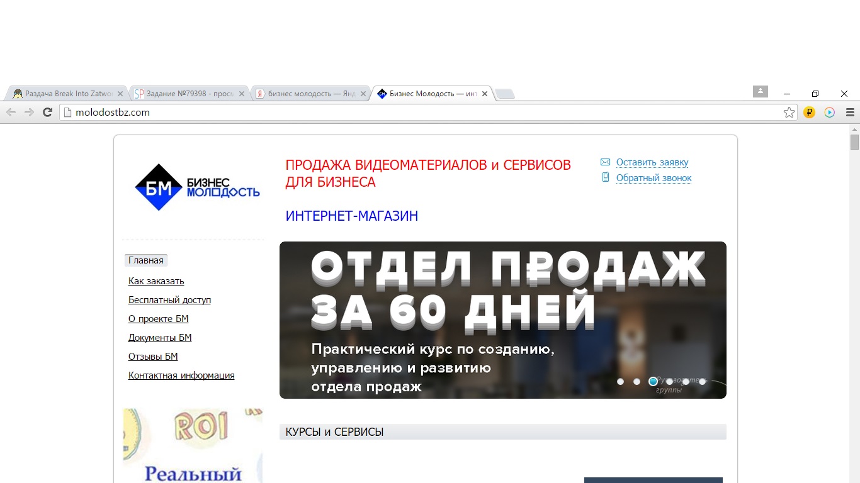
Task: Click the phone icon beside 'Обратный звонок'
Action: pos(606,178)
